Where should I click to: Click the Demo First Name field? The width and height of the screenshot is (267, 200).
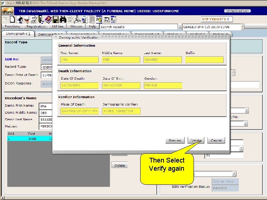(x=46, y=106)
